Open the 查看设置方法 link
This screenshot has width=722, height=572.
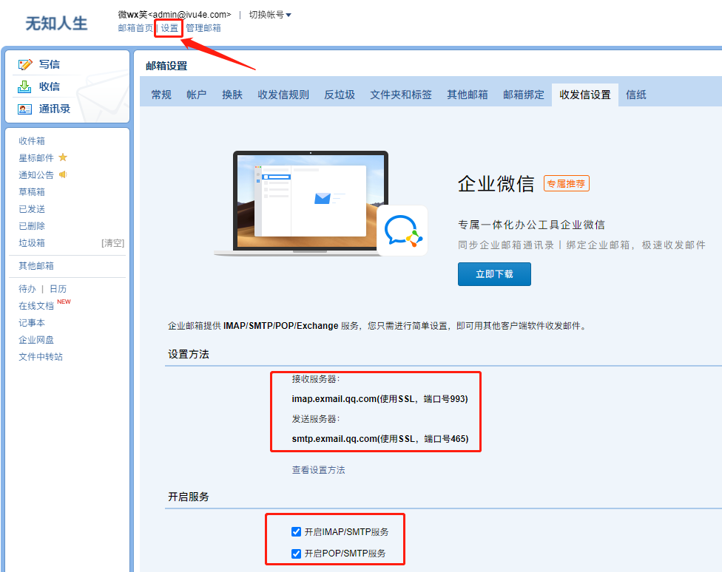[318, 470]
